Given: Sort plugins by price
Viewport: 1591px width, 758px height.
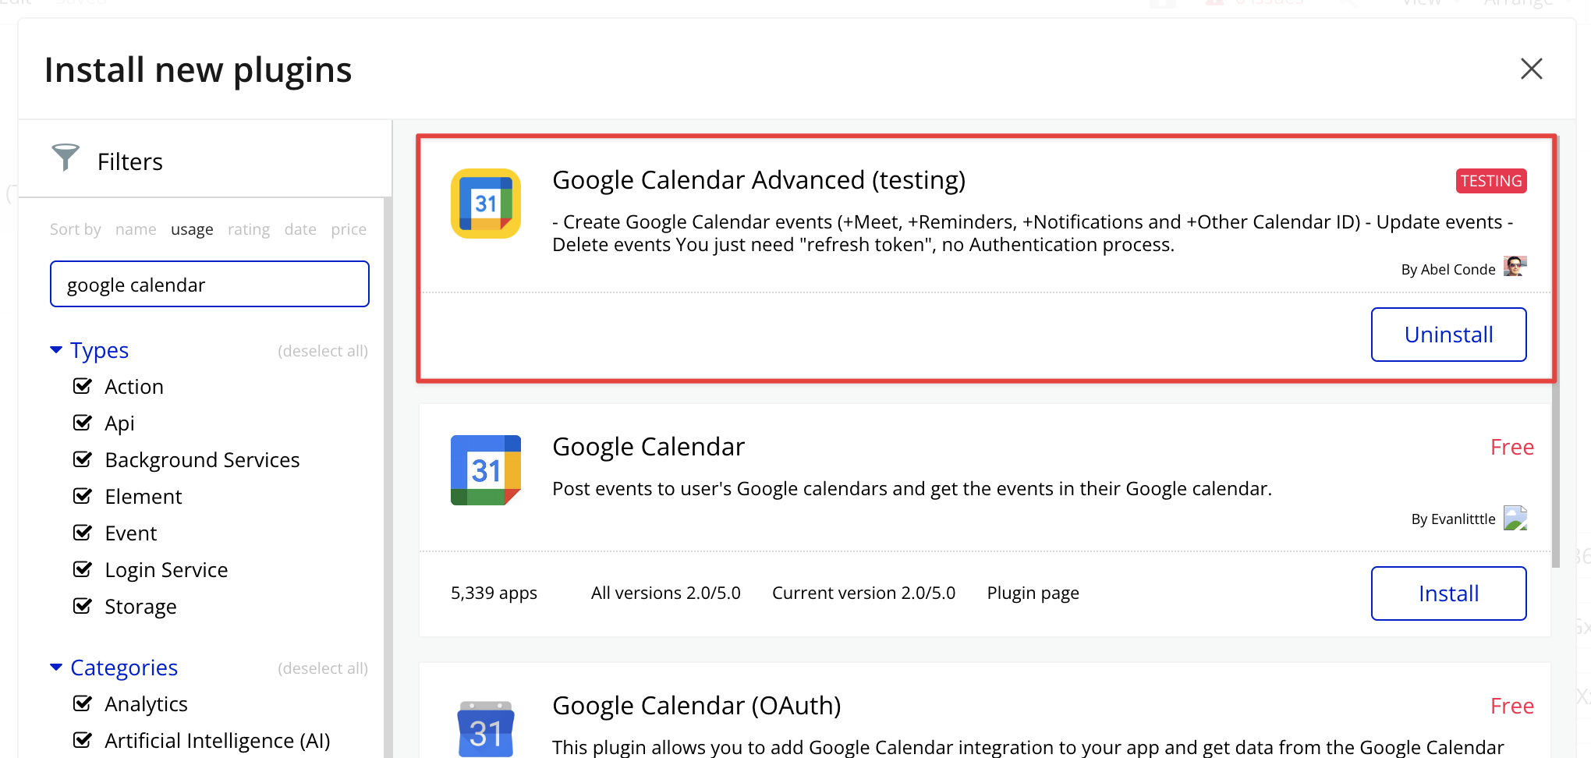Looking at the screenshot, I should coord(348,229).
